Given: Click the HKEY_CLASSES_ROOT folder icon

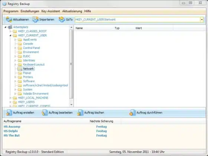Looking at the screenshot, I should [x=15, y=31].
